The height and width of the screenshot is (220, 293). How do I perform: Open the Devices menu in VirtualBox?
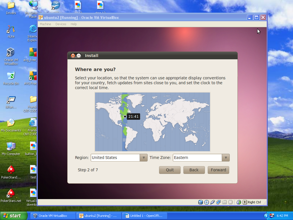[61, 24]
